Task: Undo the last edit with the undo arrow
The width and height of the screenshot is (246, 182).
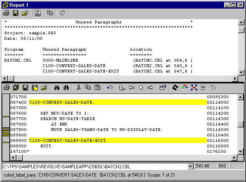Action: tap(110, 87)
